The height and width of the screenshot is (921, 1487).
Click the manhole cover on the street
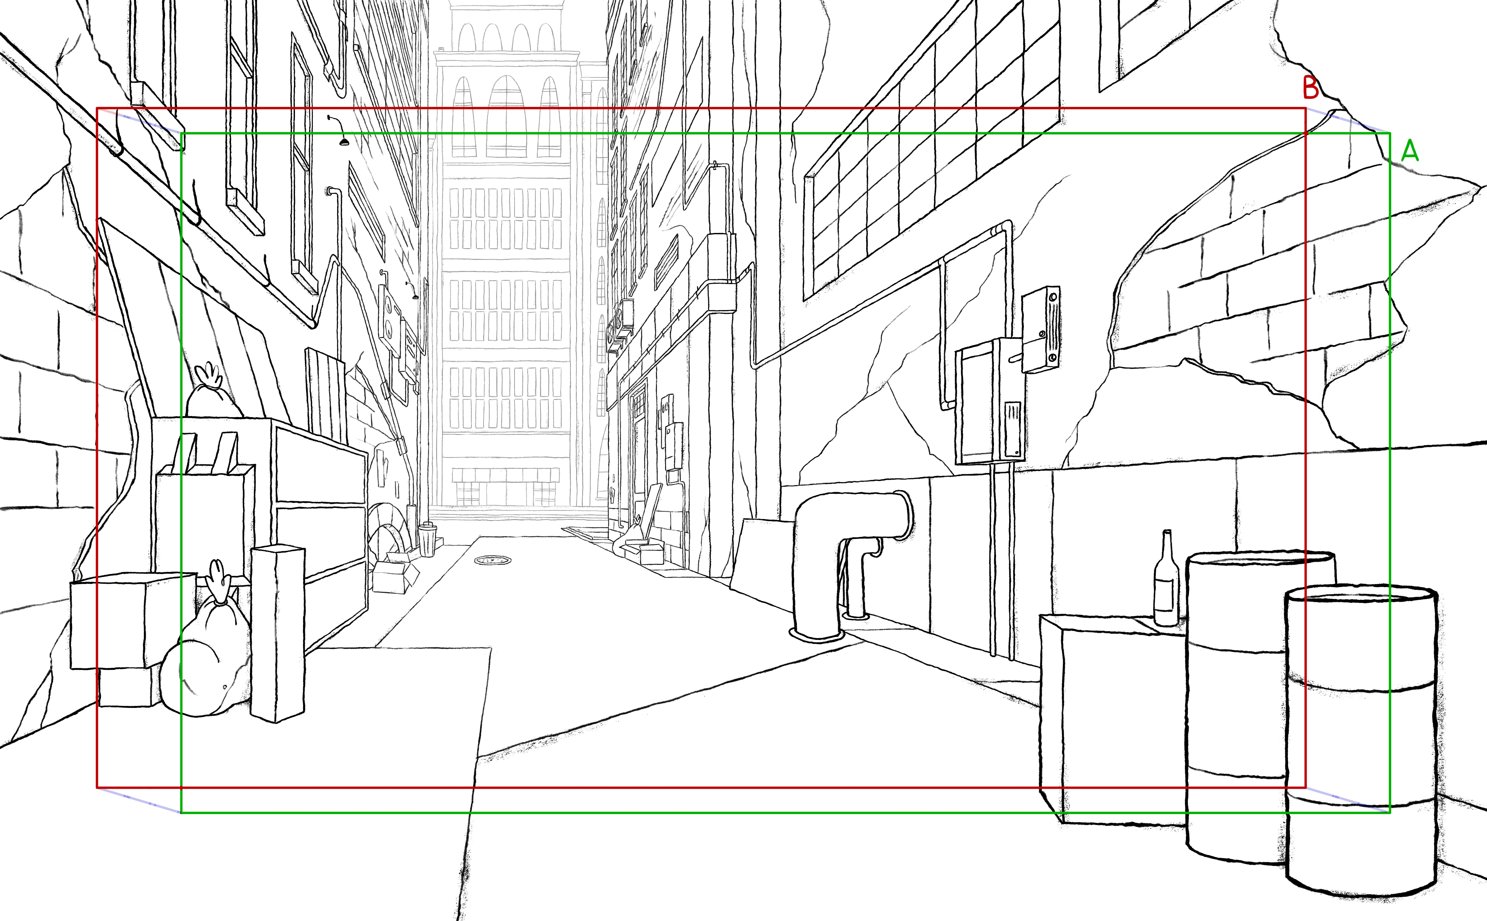[493, 560]
